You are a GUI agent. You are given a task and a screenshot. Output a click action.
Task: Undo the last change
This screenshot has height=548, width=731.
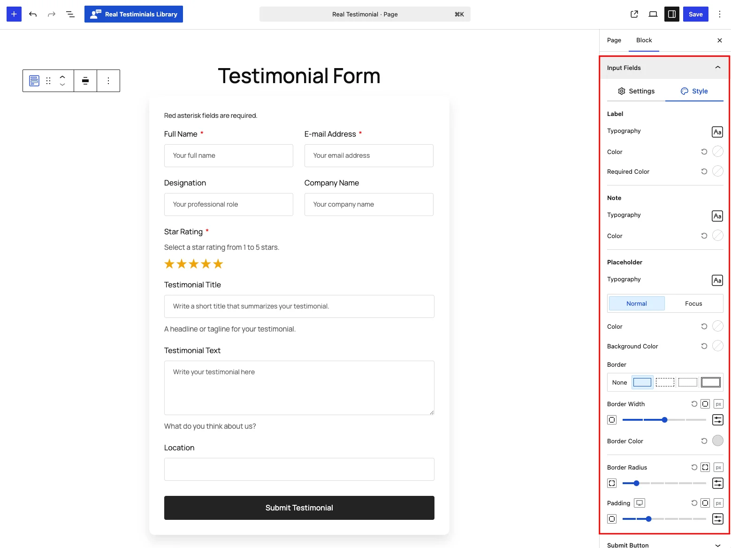33,14
